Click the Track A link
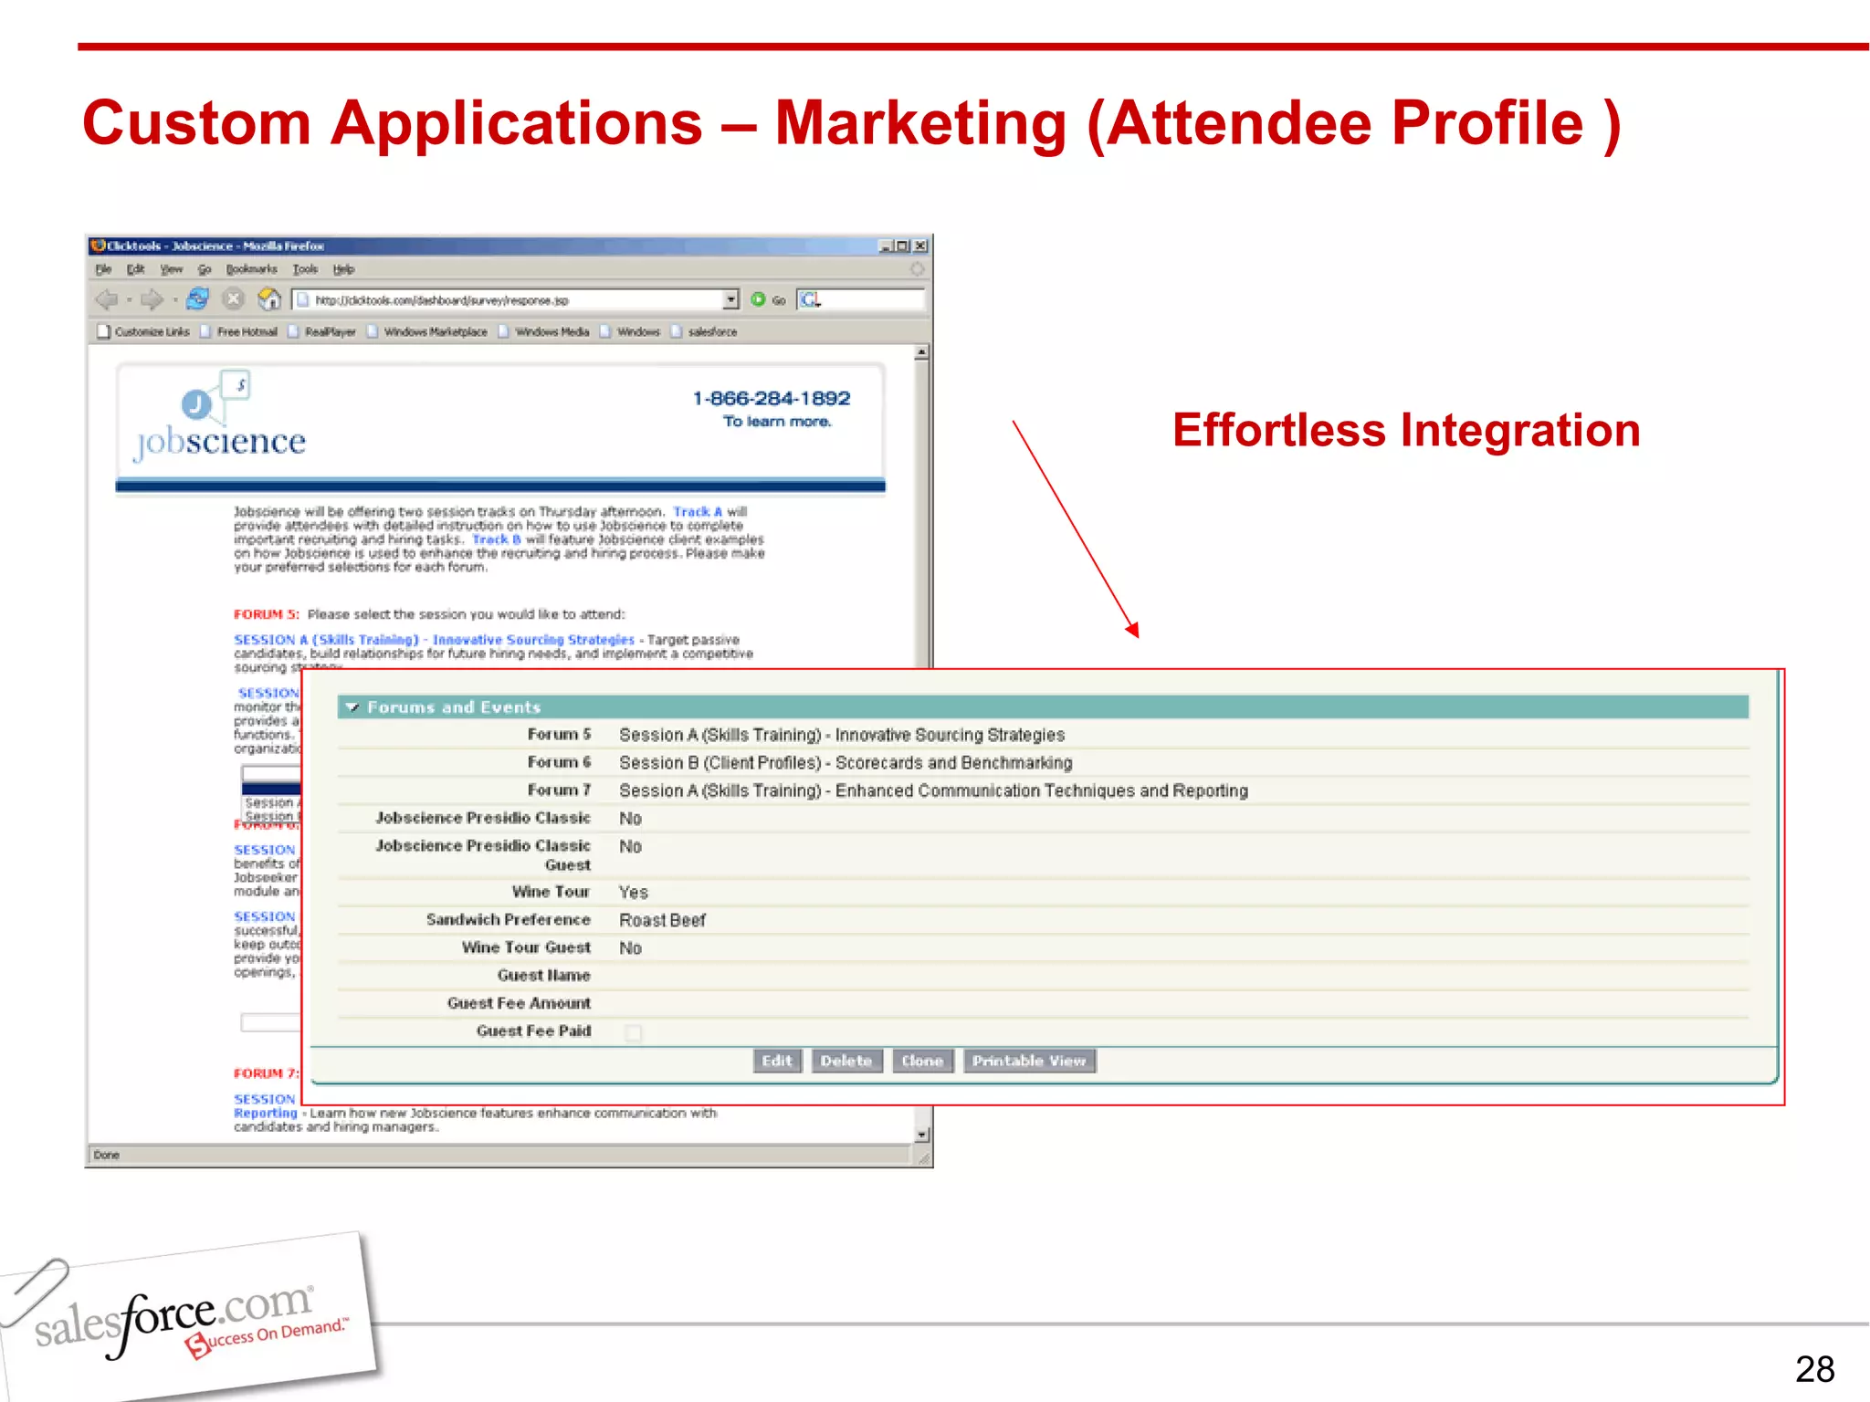This screenshot has width=1870, height=1402. click(698, 512)
